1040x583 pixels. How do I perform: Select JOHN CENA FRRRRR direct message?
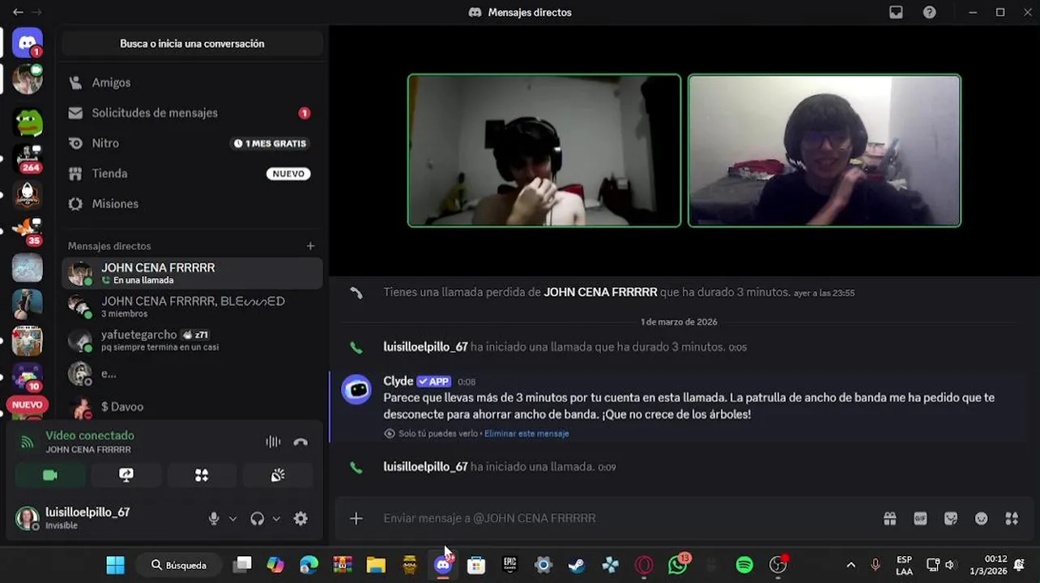pyautogui.click(x=192, y=273)
